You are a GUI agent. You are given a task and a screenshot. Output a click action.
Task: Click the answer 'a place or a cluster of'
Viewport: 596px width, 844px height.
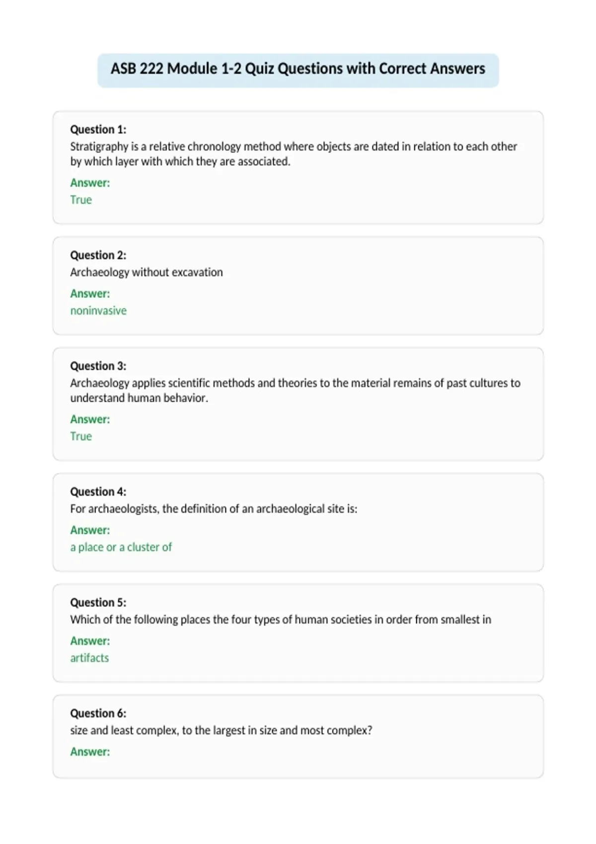point(121,547)
